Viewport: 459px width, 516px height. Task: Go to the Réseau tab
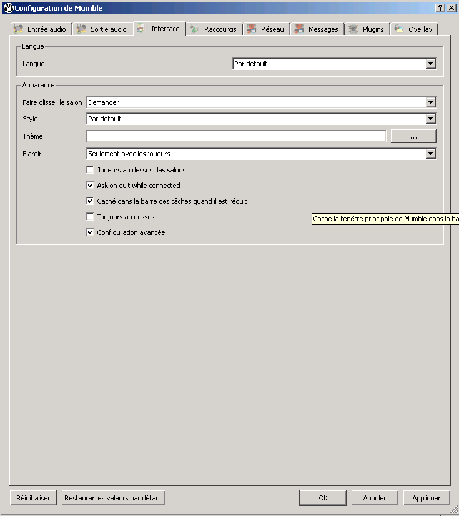[x=266, y=29]
